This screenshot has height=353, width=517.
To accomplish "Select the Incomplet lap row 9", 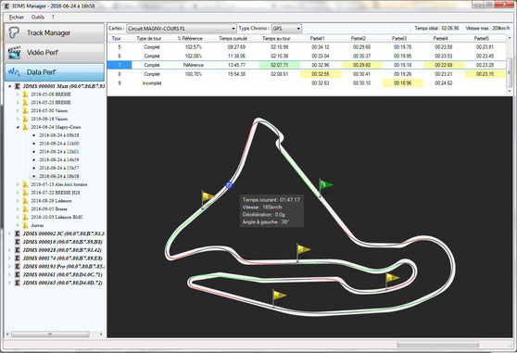I will (x=307, y=83).
